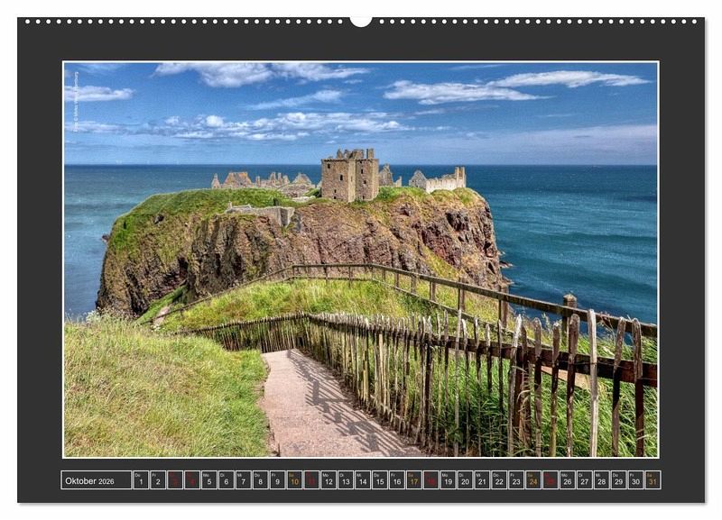The image size is (722, 520).
Task: Select day 1 in the date strip
Action: (x=141, y=480)
